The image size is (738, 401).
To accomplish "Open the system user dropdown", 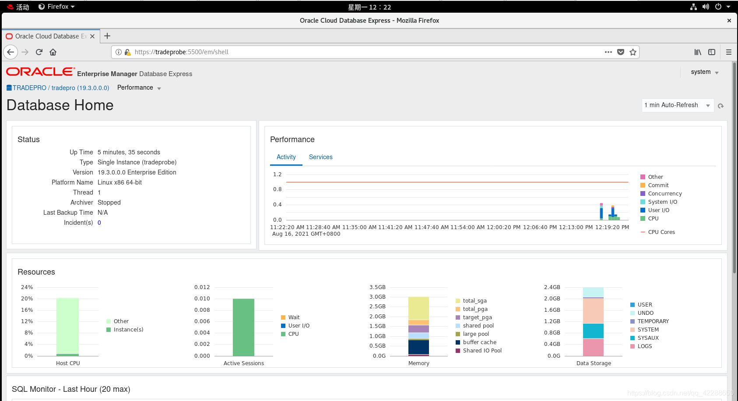I will click(705, 72).
